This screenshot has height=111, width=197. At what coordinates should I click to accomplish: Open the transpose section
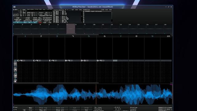point(47,19)
